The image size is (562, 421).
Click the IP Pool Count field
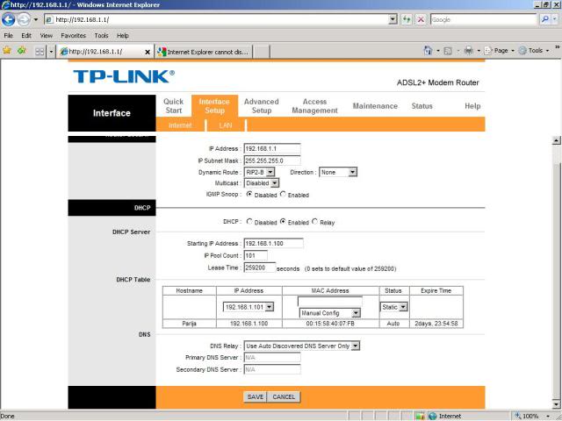pos(256,255)
